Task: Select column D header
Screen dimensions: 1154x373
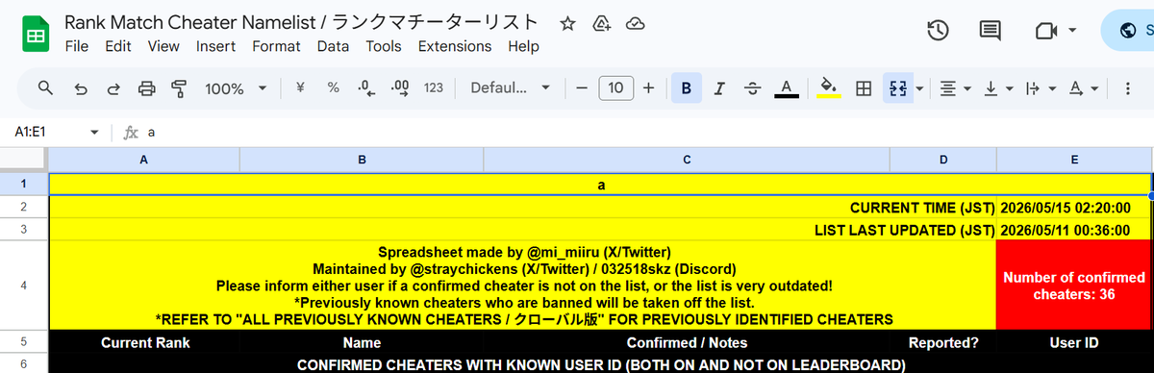Action: 943,161
